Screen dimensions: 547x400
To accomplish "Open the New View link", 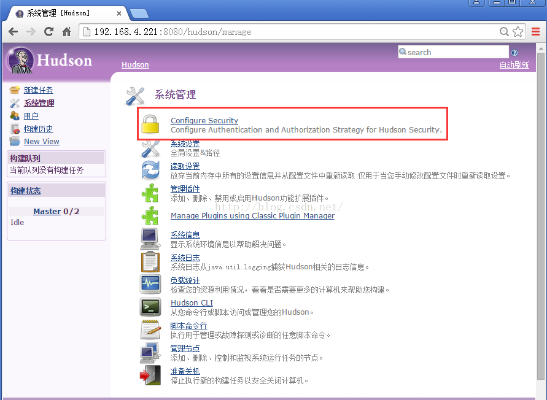I will point(42,142).
